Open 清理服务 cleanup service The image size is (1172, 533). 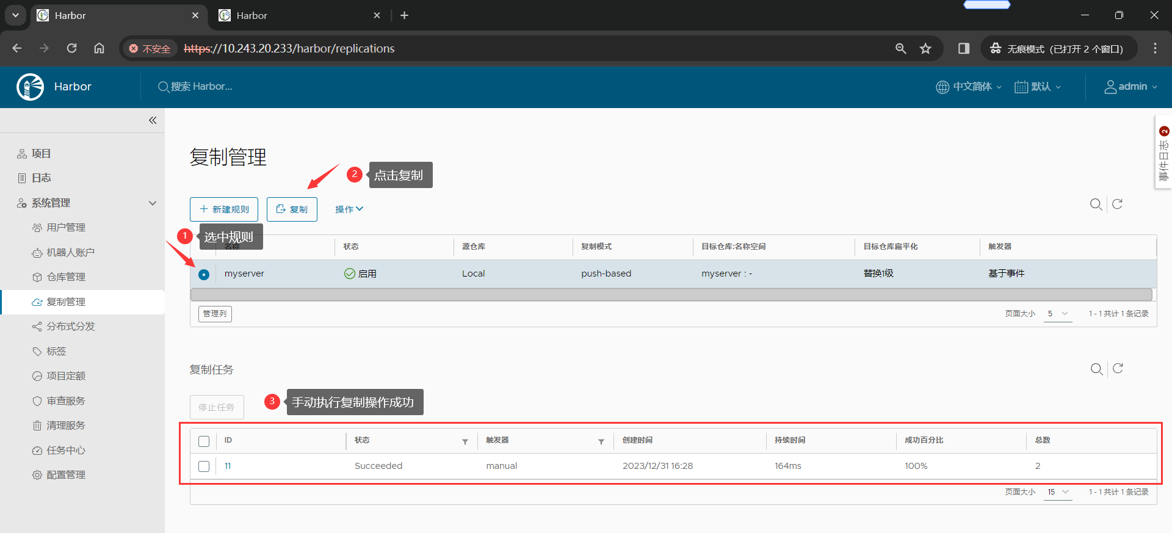[x=66, y=426]
